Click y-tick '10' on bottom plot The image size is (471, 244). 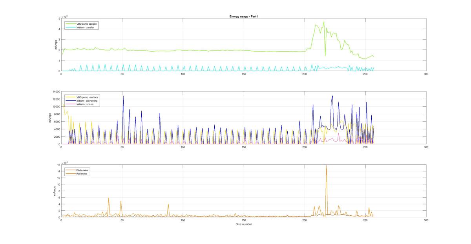[x=58, y=185]
